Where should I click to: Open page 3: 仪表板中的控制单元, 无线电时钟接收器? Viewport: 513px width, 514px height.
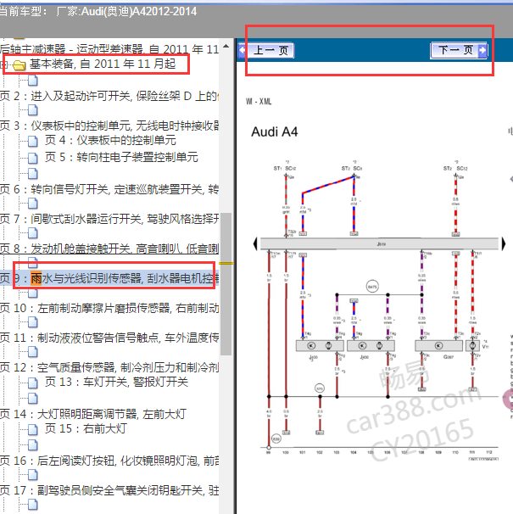[109, 126]
